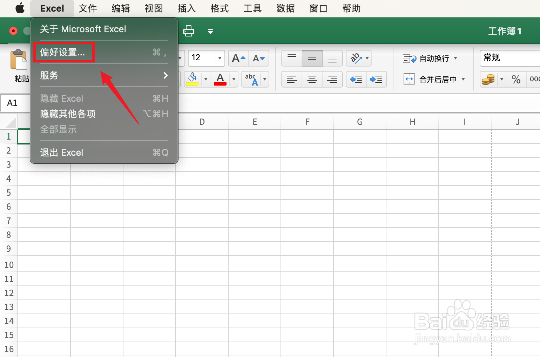Open the 常规 number format box

(x=510, y=58)
